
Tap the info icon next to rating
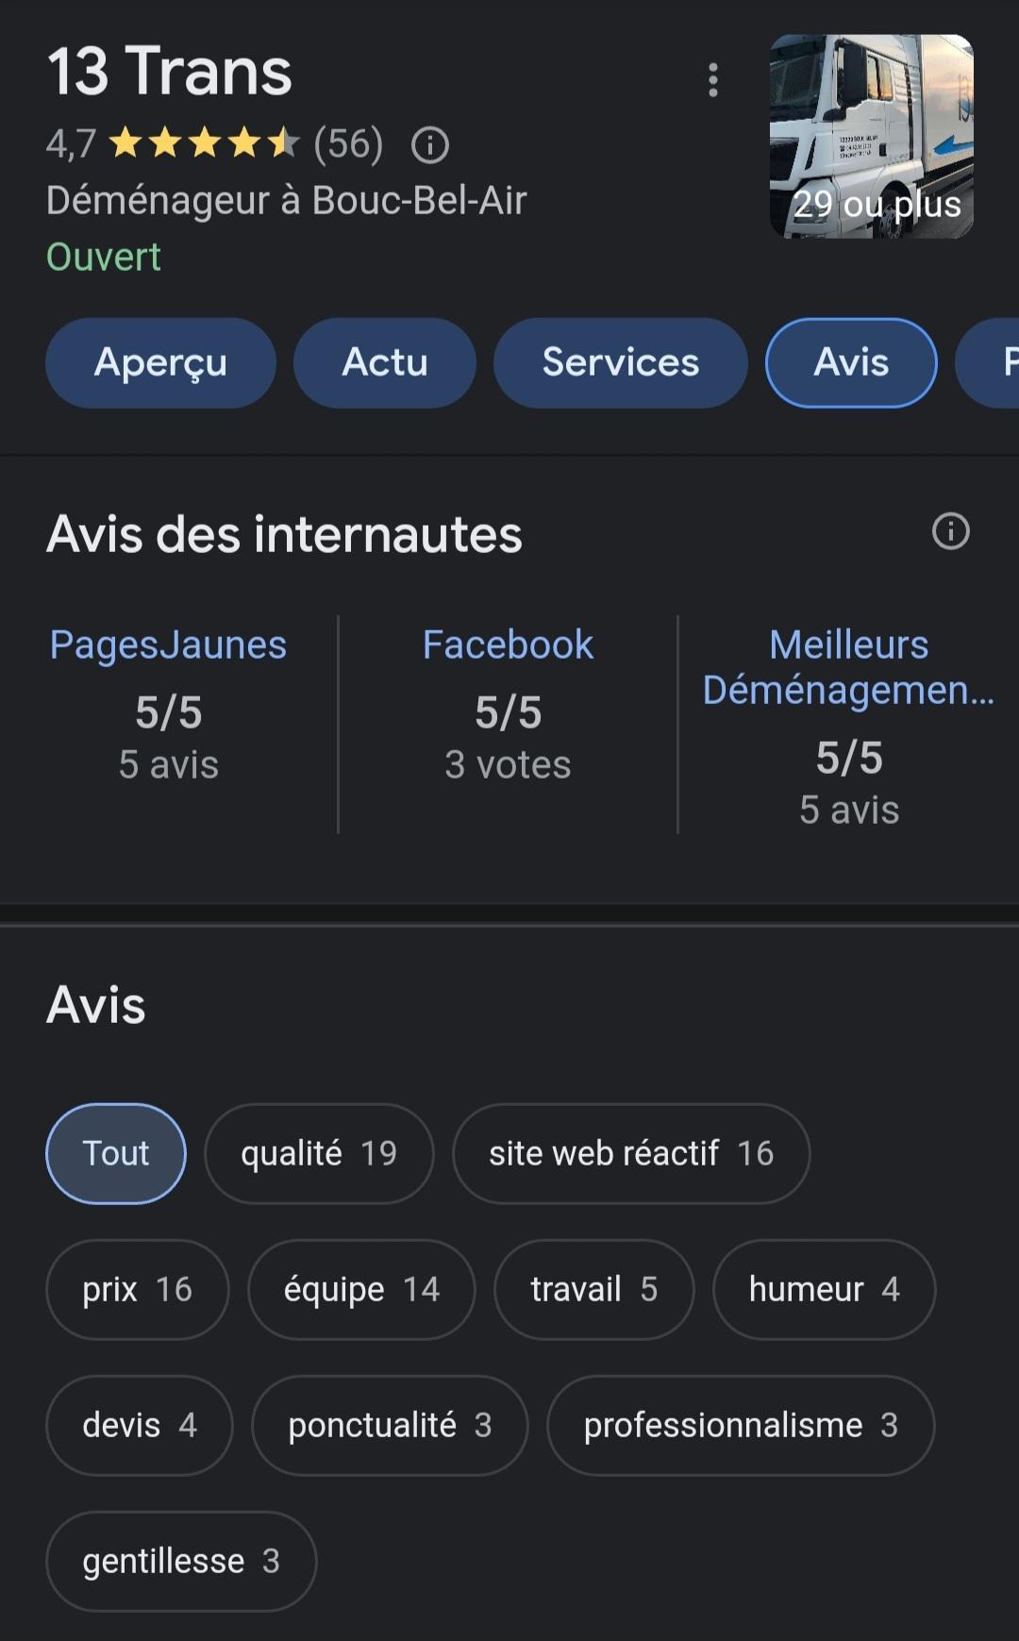point(430,145)
